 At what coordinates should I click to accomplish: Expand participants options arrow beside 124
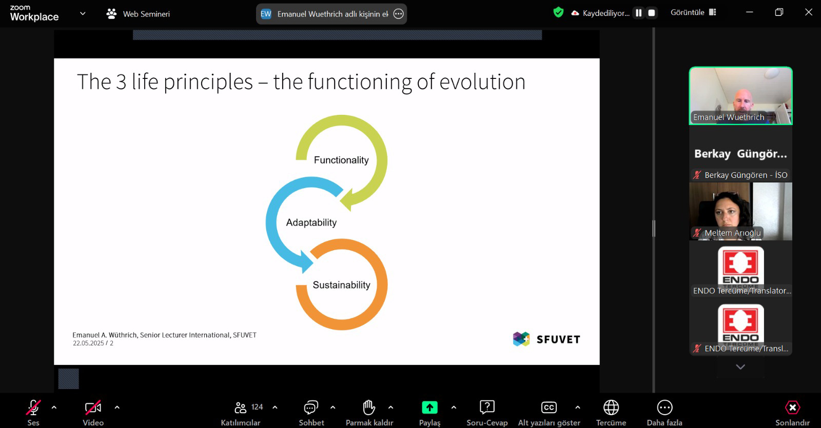[x=275, y=407]
